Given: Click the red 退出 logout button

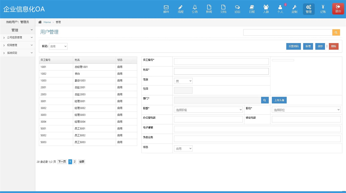Looking at the screenshot, I should [338, 9].
